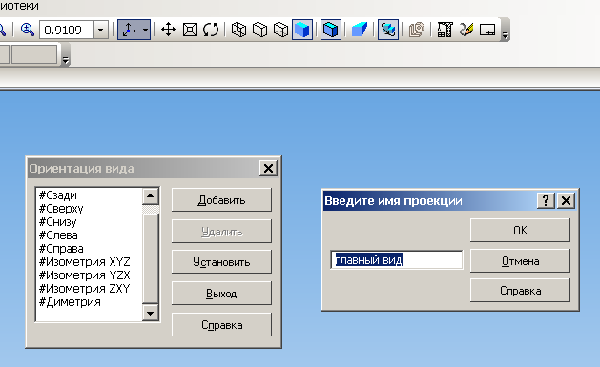
Task: Open Справка in Ориентация вида dialog
Action: pyautogui.click(x=221, y=324)
